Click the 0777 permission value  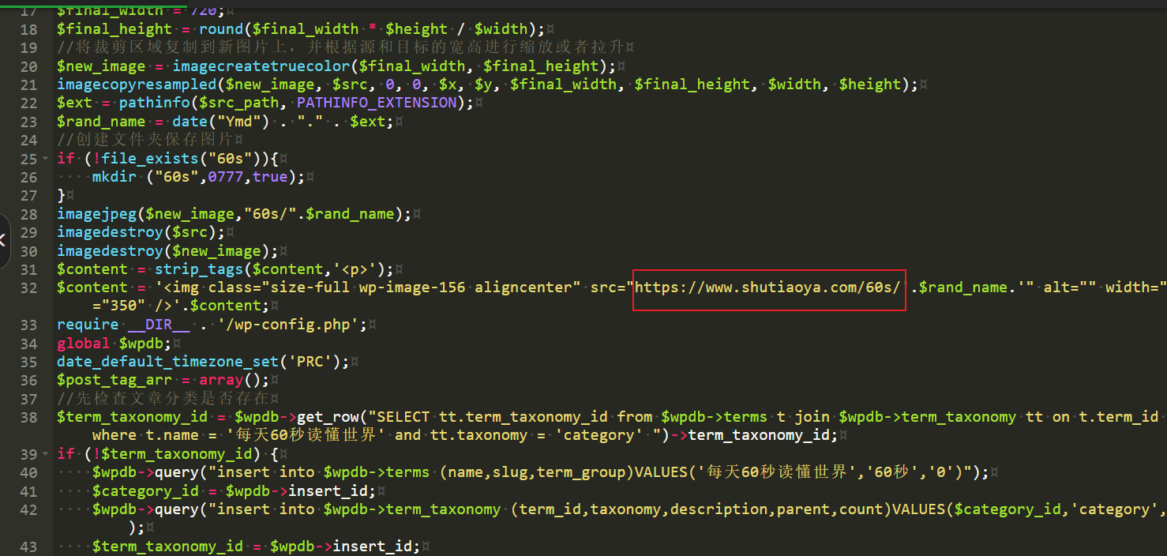pyautogui.click(x=225, y=177)
